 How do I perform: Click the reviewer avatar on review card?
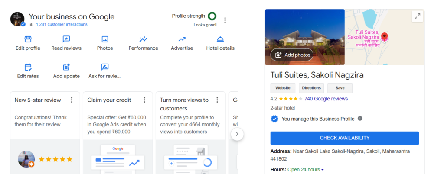[26, 159]
